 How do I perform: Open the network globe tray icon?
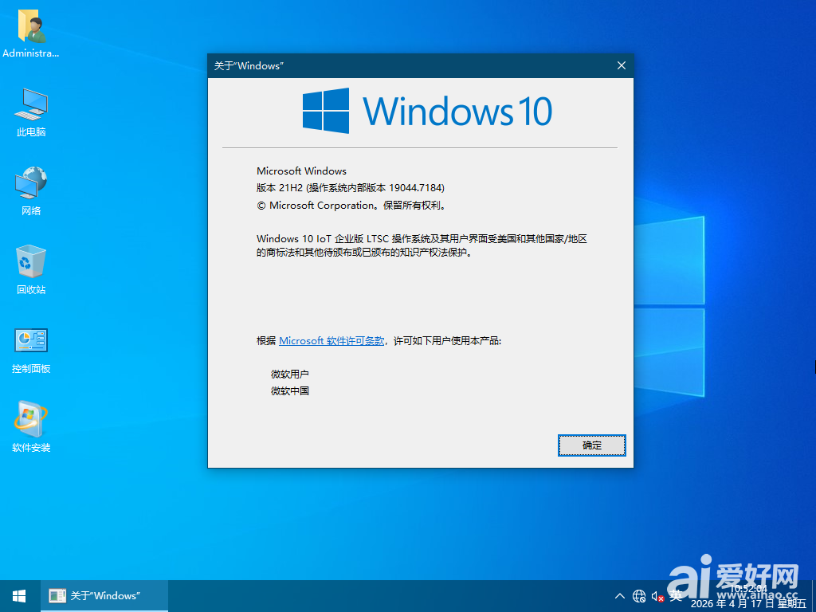tap(639, 596)
